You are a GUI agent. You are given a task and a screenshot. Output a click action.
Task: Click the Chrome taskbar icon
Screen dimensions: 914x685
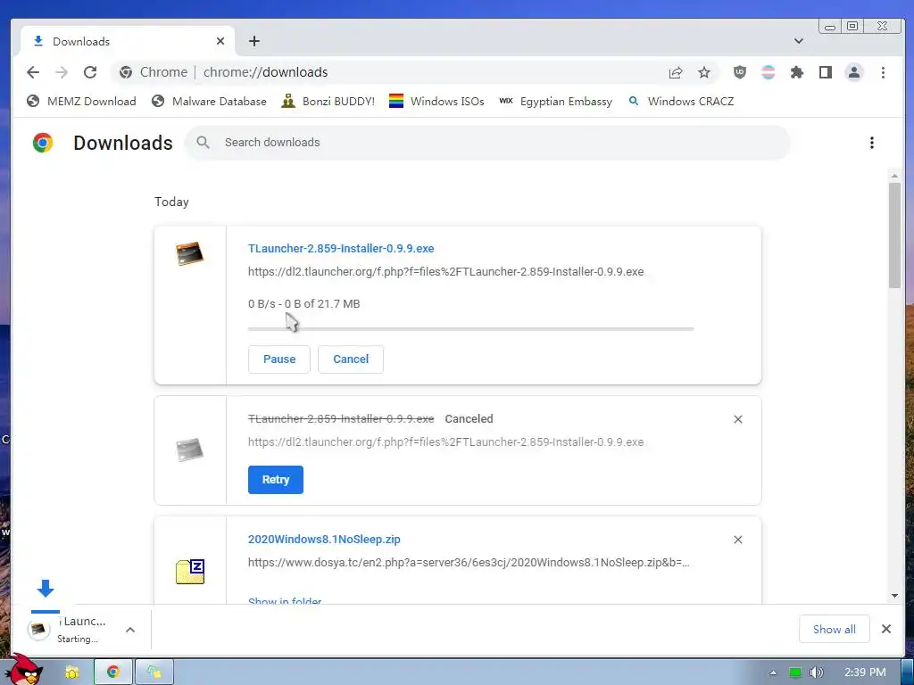pyautogui.click(x=113, y=673)
